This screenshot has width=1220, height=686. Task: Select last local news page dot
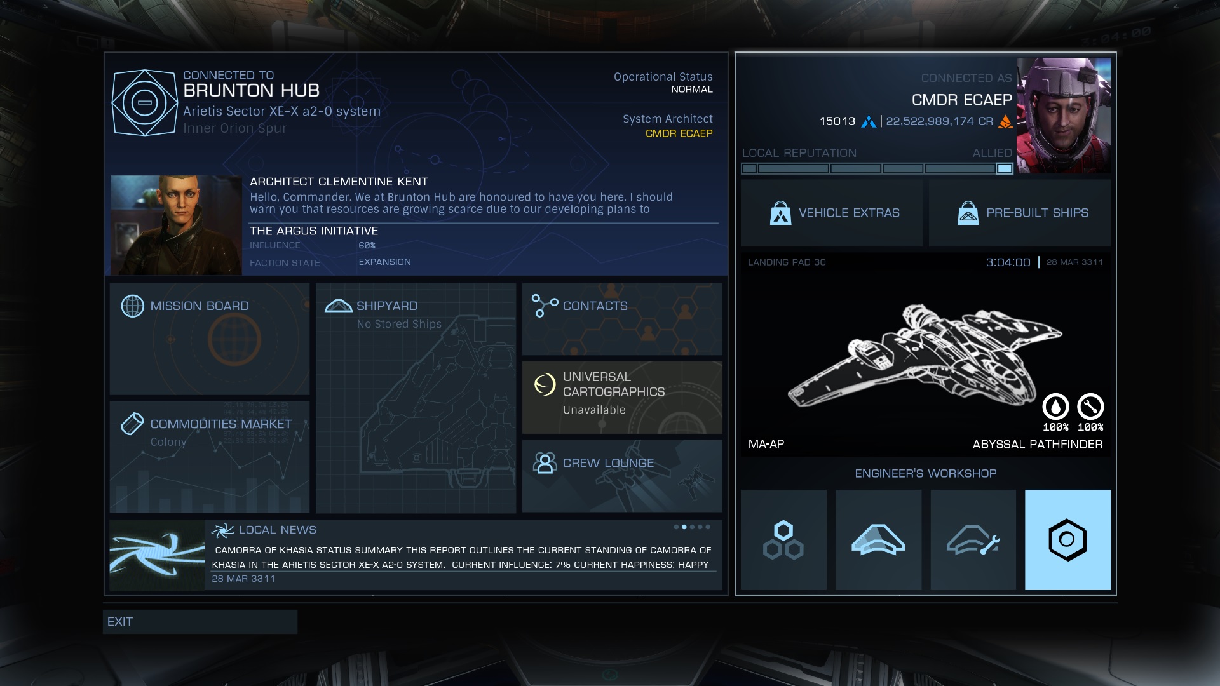click(708, 527)
